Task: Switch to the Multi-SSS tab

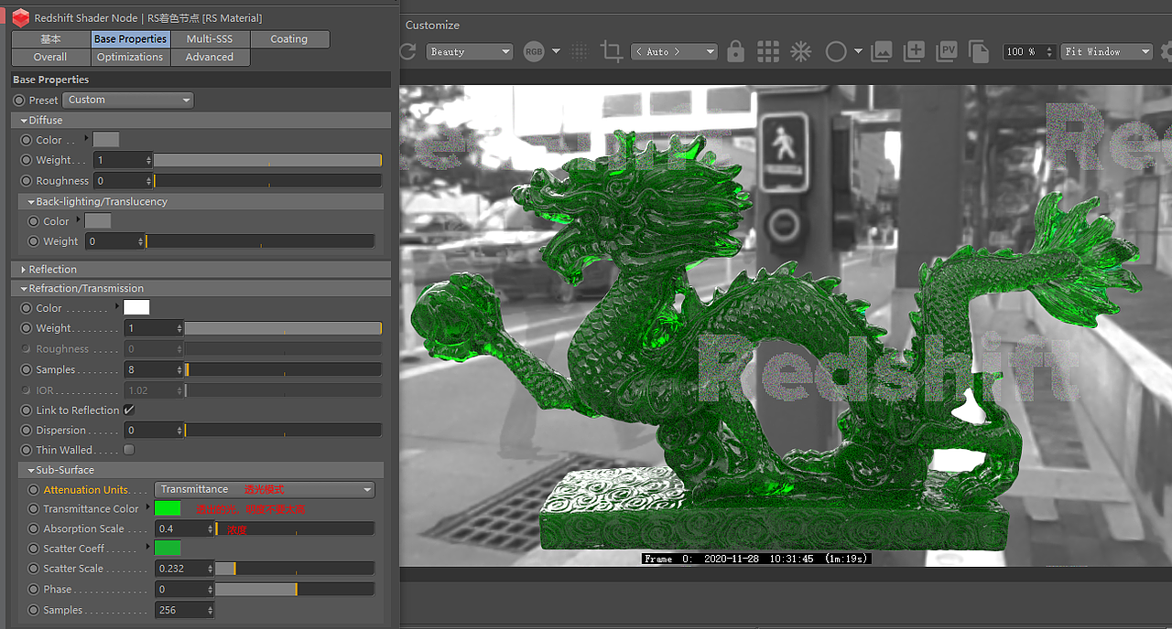Action: tap(210, 38)
